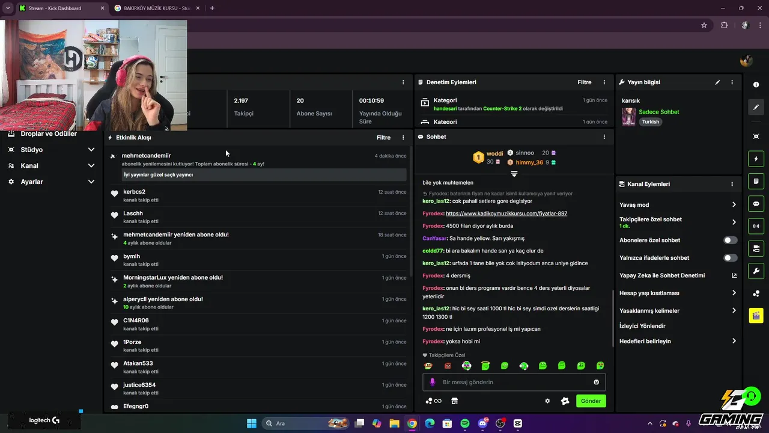Open a new browser tab

(212, 8)
